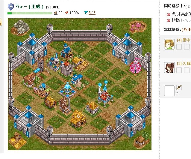Open the pink crystal mine outside the wall
The image size is (191, 159).
pyautogui.click(x=137, y=27)
